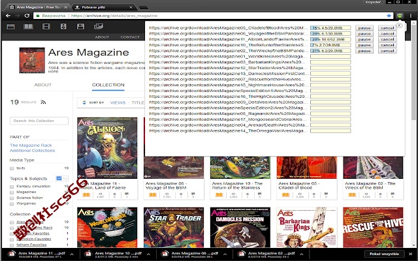The width and height of the screenshot is (418, 261).
Task: Click the CitadelofBlood progress bar
Action: [x=330, y=28]
